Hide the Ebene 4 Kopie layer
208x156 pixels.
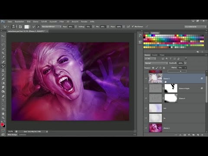pyautogui.click(x=146, y=88)
